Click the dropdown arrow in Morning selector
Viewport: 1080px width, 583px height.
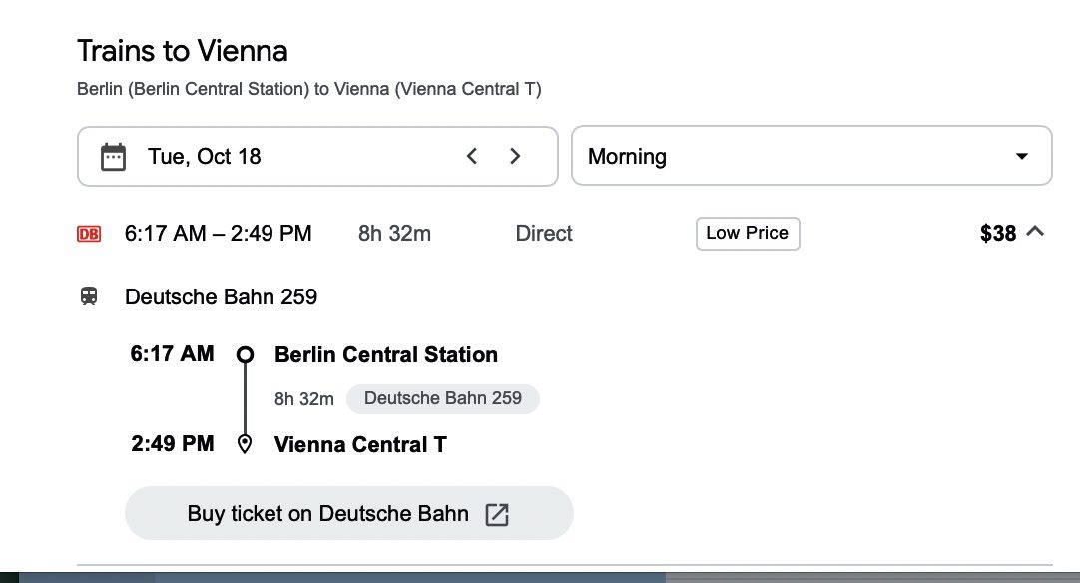(x=1022, y=157)
